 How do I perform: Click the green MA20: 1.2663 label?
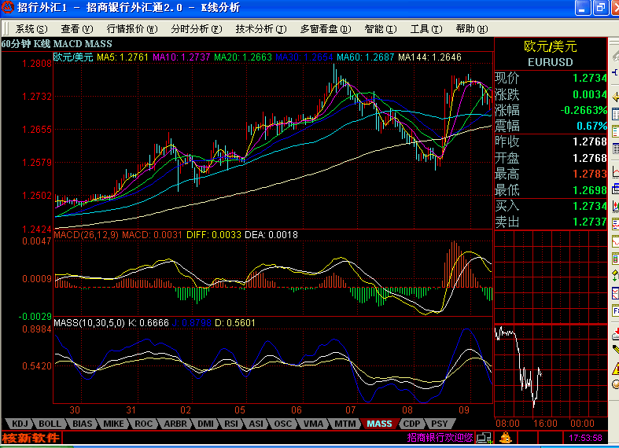click(243, 57)
